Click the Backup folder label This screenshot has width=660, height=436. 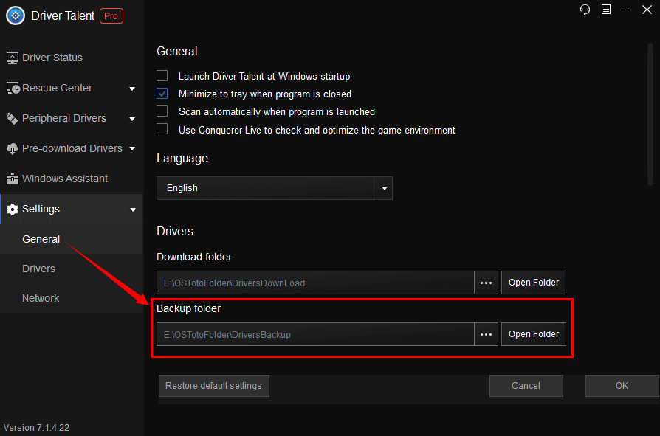[x=188, y=308]
